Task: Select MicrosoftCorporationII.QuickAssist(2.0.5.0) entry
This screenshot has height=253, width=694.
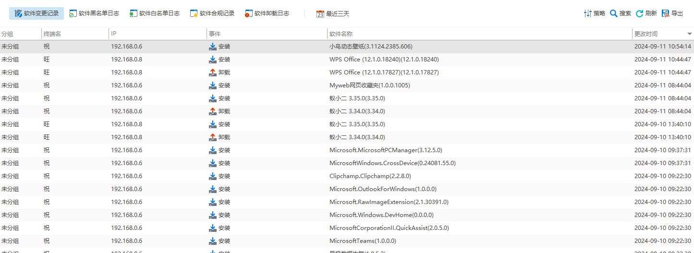Action: (x=389, y=228)
